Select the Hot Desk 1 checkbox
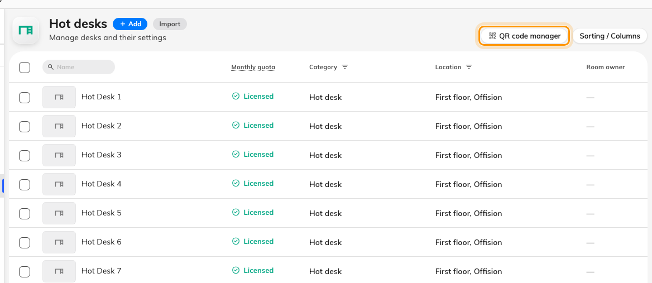The height and width of the screenshot is (283, 652). (25, 98)
